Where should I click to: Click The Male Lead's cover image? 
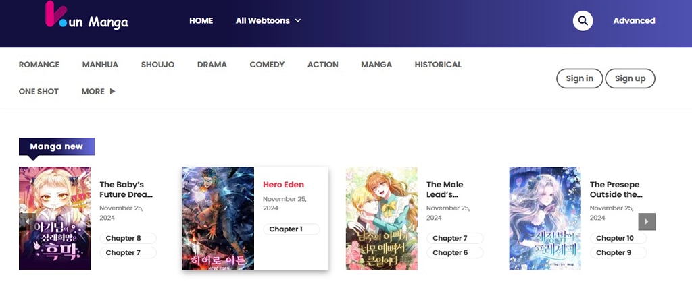tap(382, 218)
